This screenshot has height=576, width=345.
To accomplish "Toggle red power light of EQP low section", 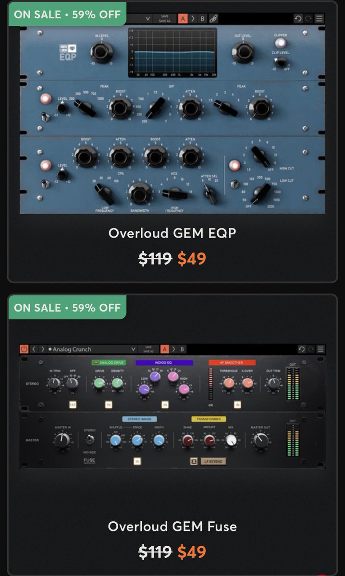I will (46, 165).
